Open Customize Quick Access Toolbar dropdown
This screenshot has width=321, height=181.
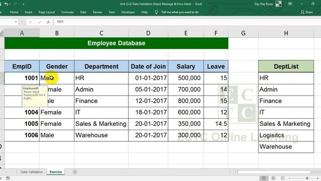point(24,5)
